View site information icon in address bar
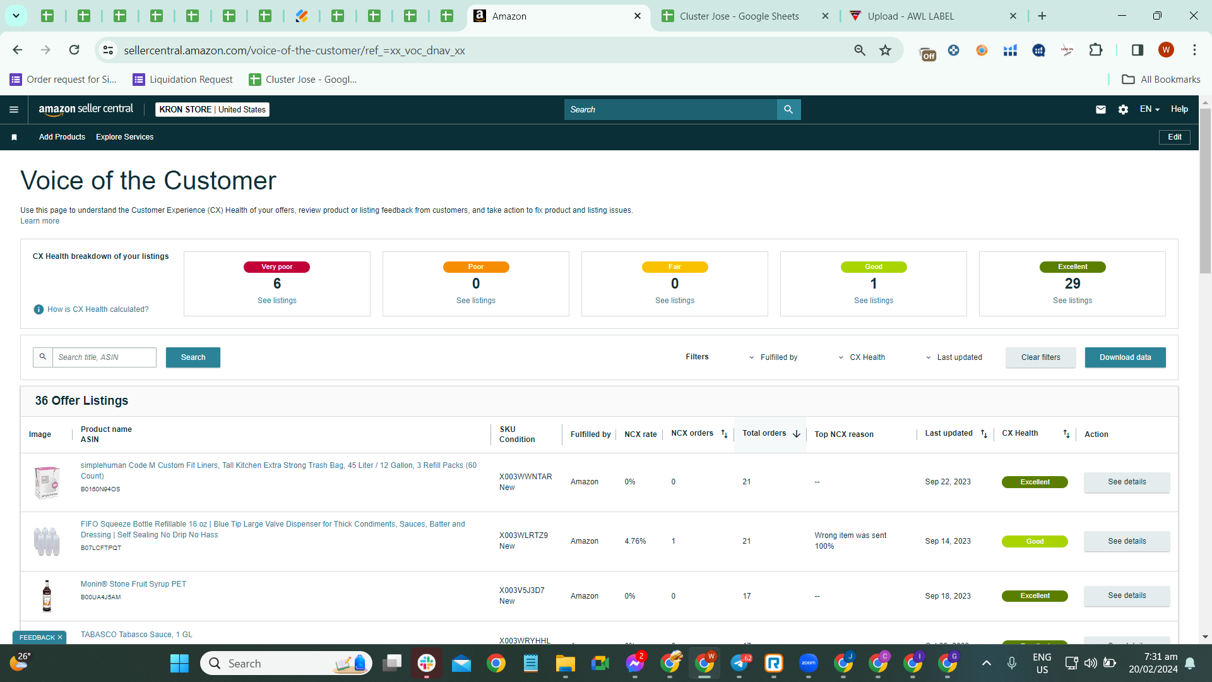The image size is (1212, 682). click(x=109, y=50)
